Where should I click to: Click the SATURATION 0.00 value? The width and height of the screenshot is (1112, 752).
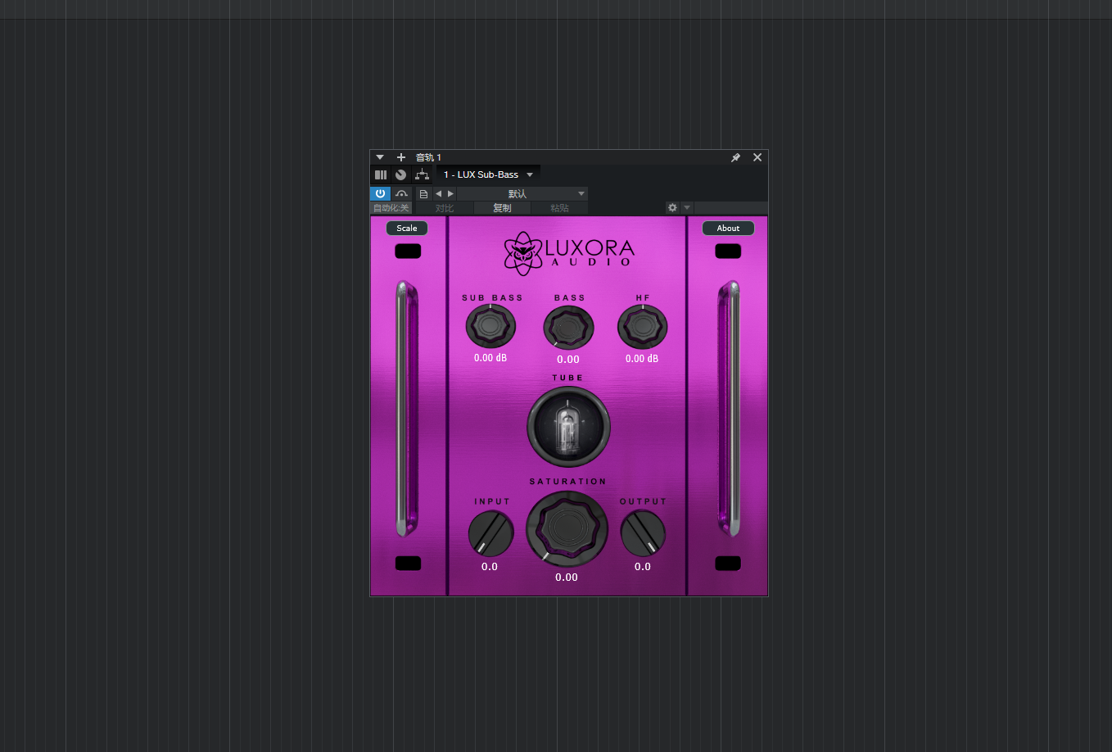pos(567,578)
